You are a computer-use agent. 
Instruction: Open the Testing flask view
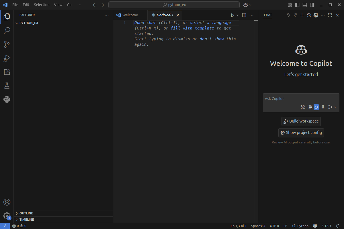7,86
